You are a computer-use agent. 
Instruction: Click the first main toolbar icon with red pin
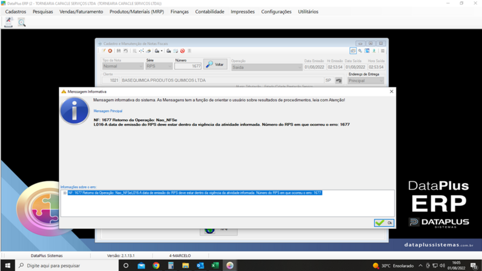[x=8, y=22]
